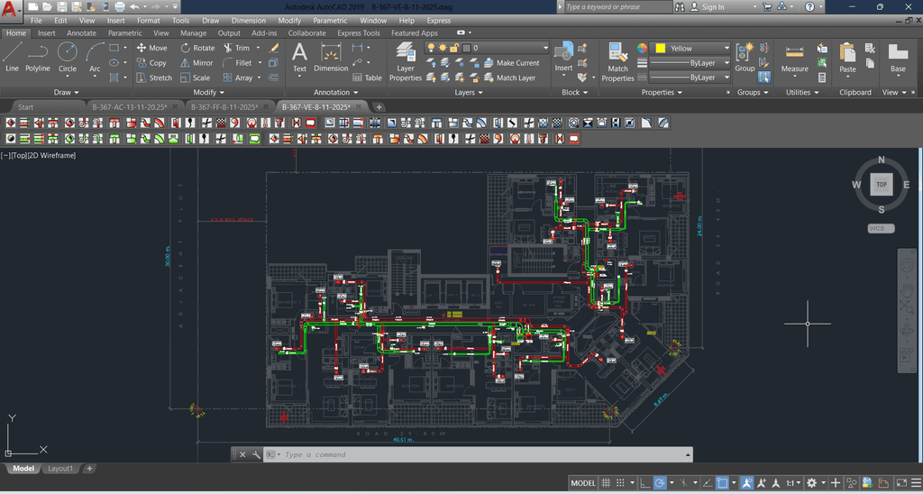Open the layer name dropdown showing 0
This screenshot has width=923, height=494.
[509, 48]
